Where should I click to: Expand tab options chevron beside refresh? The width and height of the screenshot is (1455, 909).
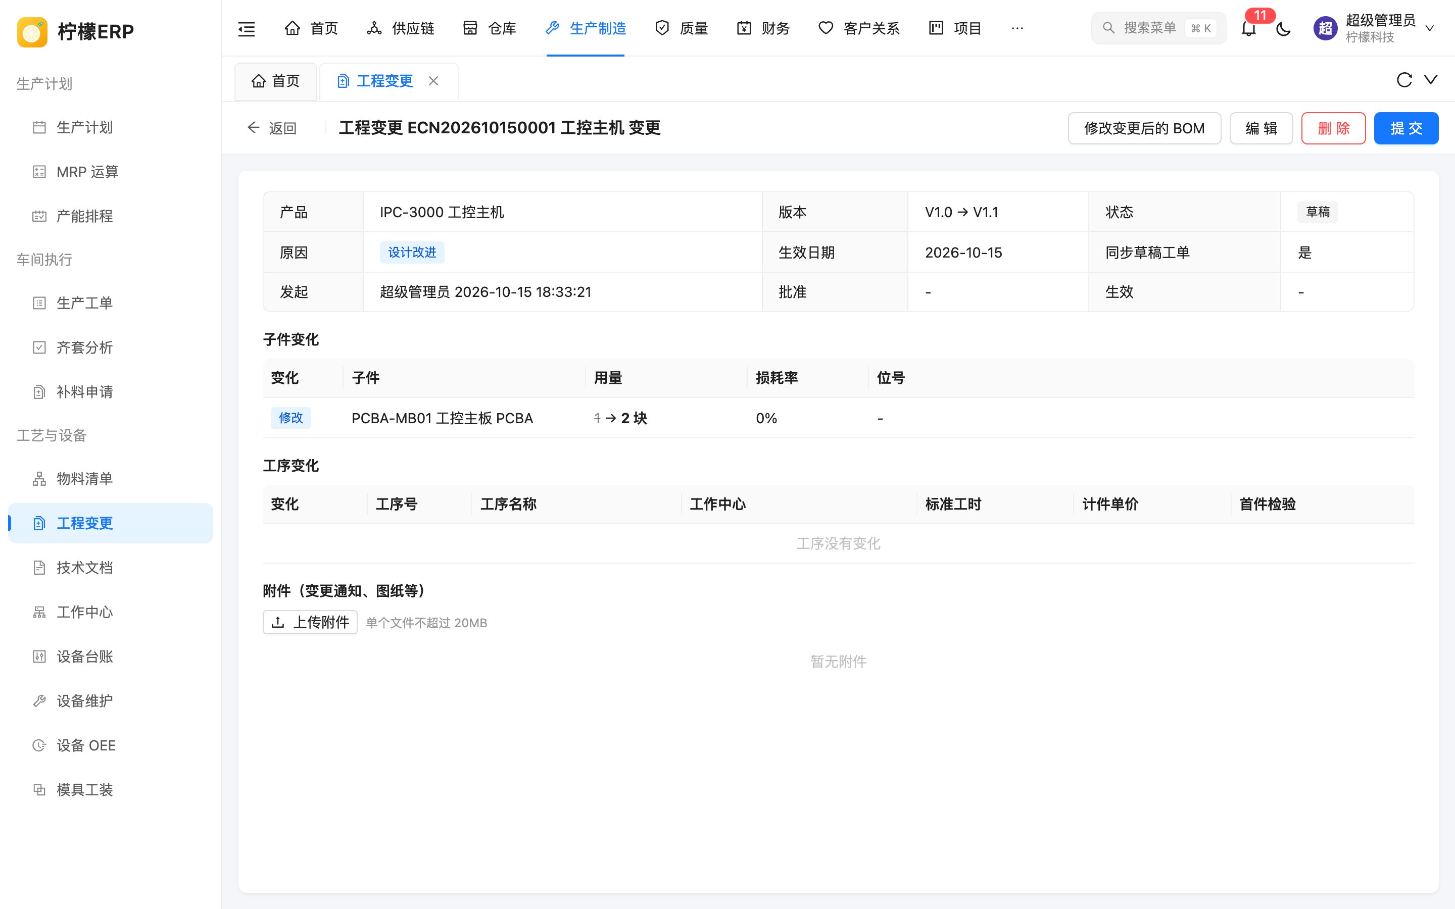[1431, 80]
